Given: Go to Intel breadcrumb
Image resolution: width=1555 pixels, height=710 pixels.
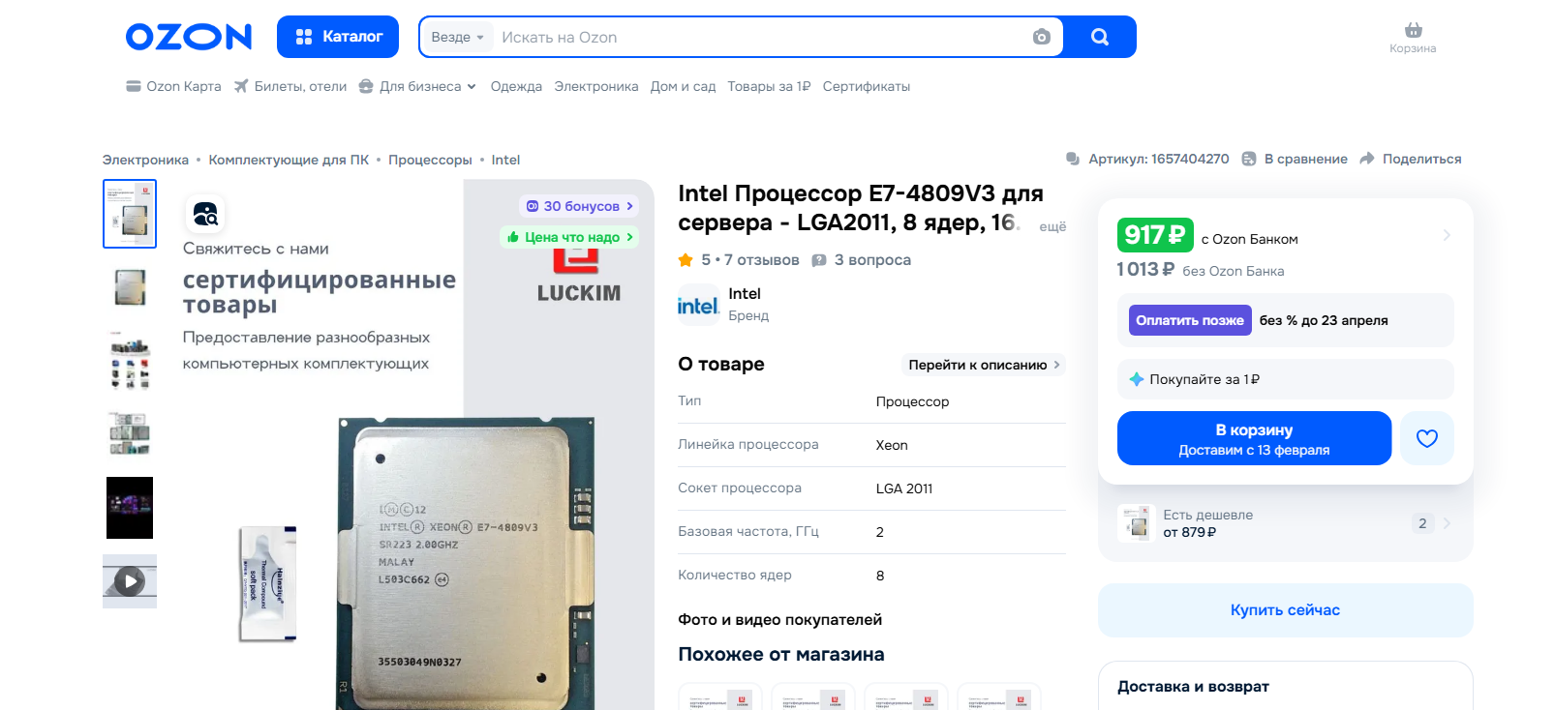Looking at the screenshot, I should click(505, 160).
